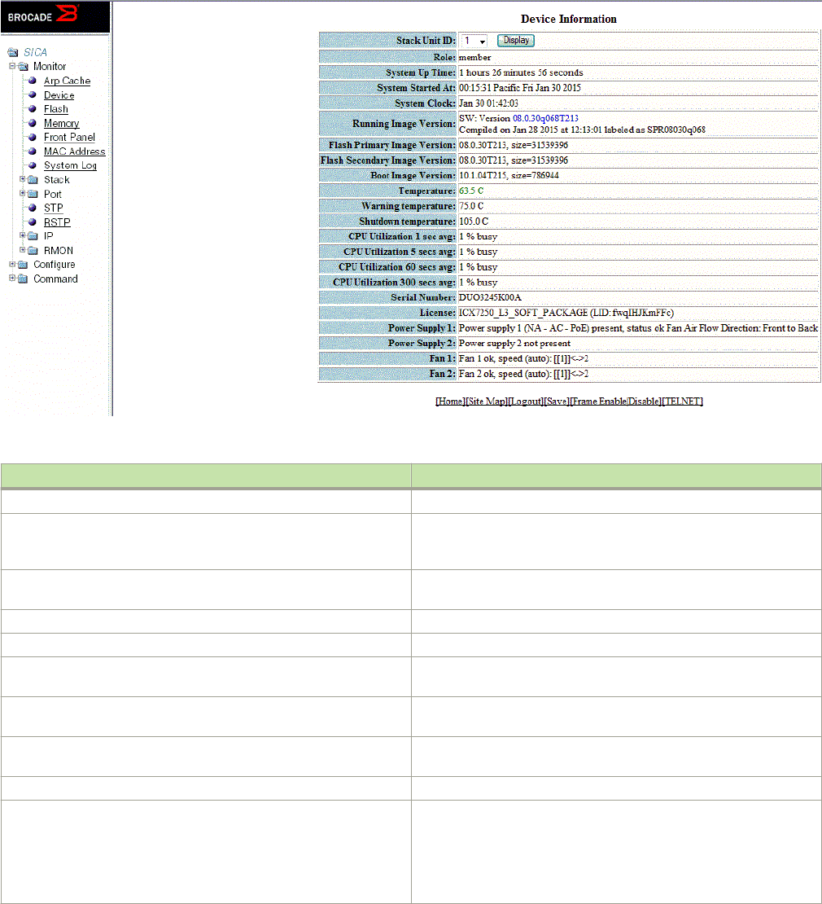Click the bullet icon beside Arp Cache
This screenshot has width=822, height=904.
33,81
